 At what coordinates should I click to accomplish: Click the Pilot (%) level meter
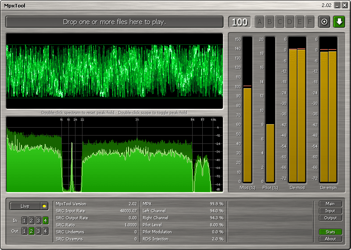click(270, 110)
